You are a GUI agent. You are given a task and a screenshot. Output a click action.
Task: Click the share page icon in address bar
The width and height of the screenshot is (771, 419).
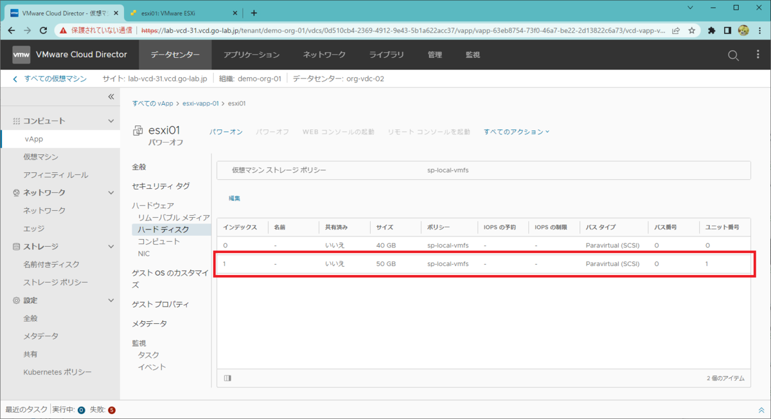coord(677,30)
